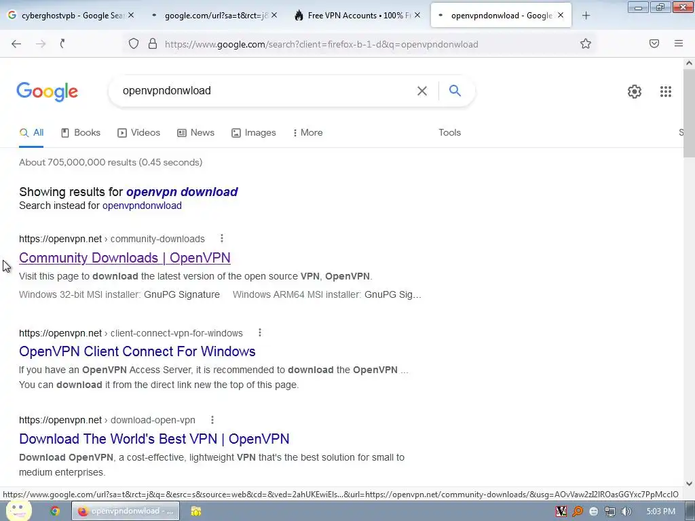This screenshot has width=695, height=521.
Task: Open the network tray icon
Action: click(x=610, y=512)
